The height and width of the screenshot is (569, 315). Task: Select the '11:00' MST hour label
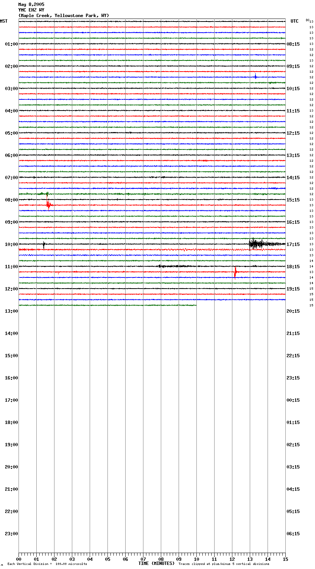pos(11,267)
